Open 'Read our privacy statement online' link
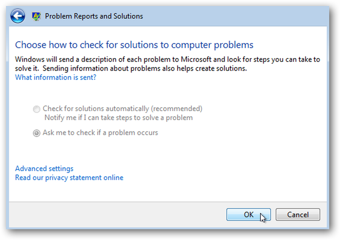The width and height of the screenshot is (340, 240). coord(69,178)
